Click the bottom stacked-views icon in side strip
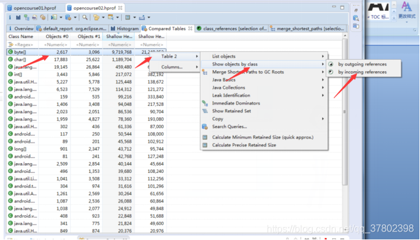 click(x=356, y=26)
